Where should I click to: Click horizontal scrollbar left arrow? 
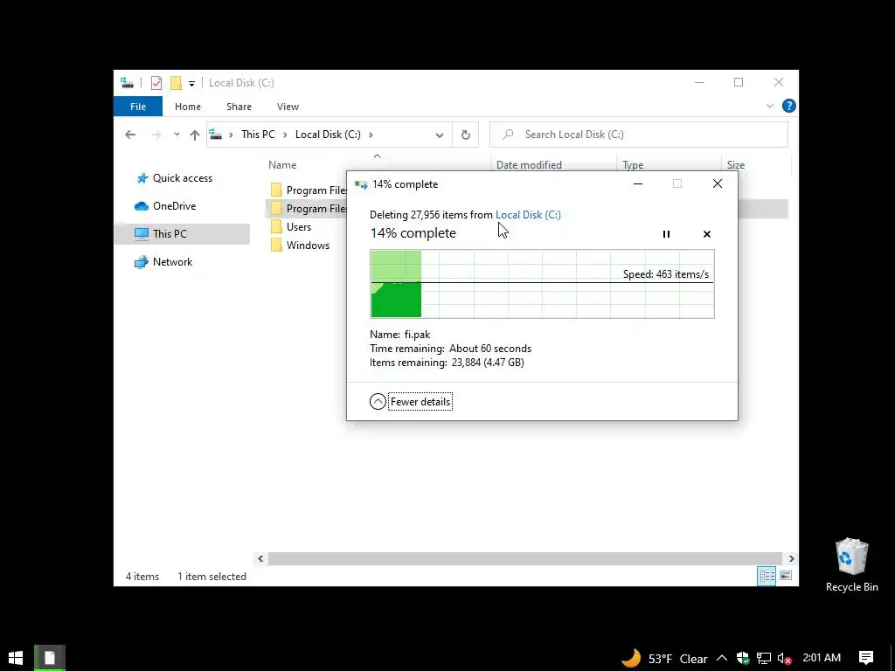[260, 558]
